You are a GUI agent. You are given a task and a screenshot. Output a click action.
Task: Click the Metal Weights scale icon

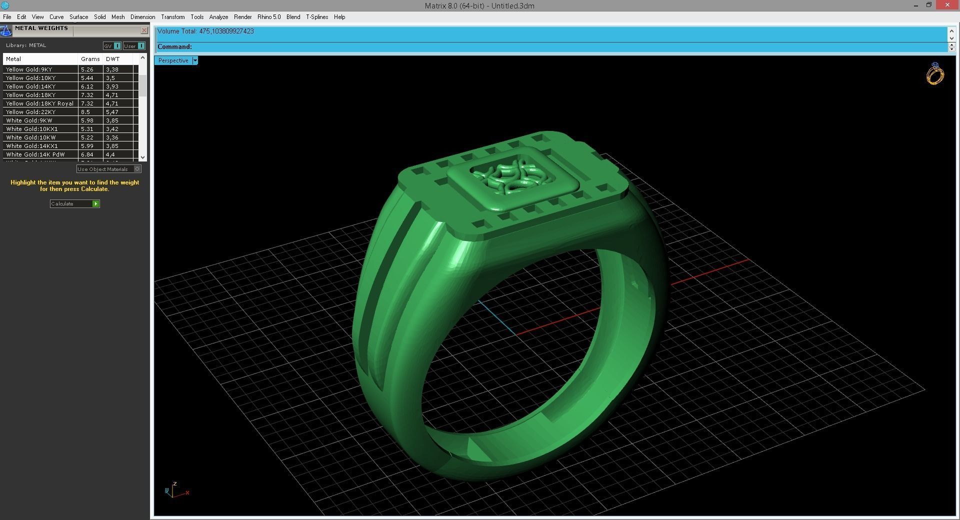click(5, 30)
